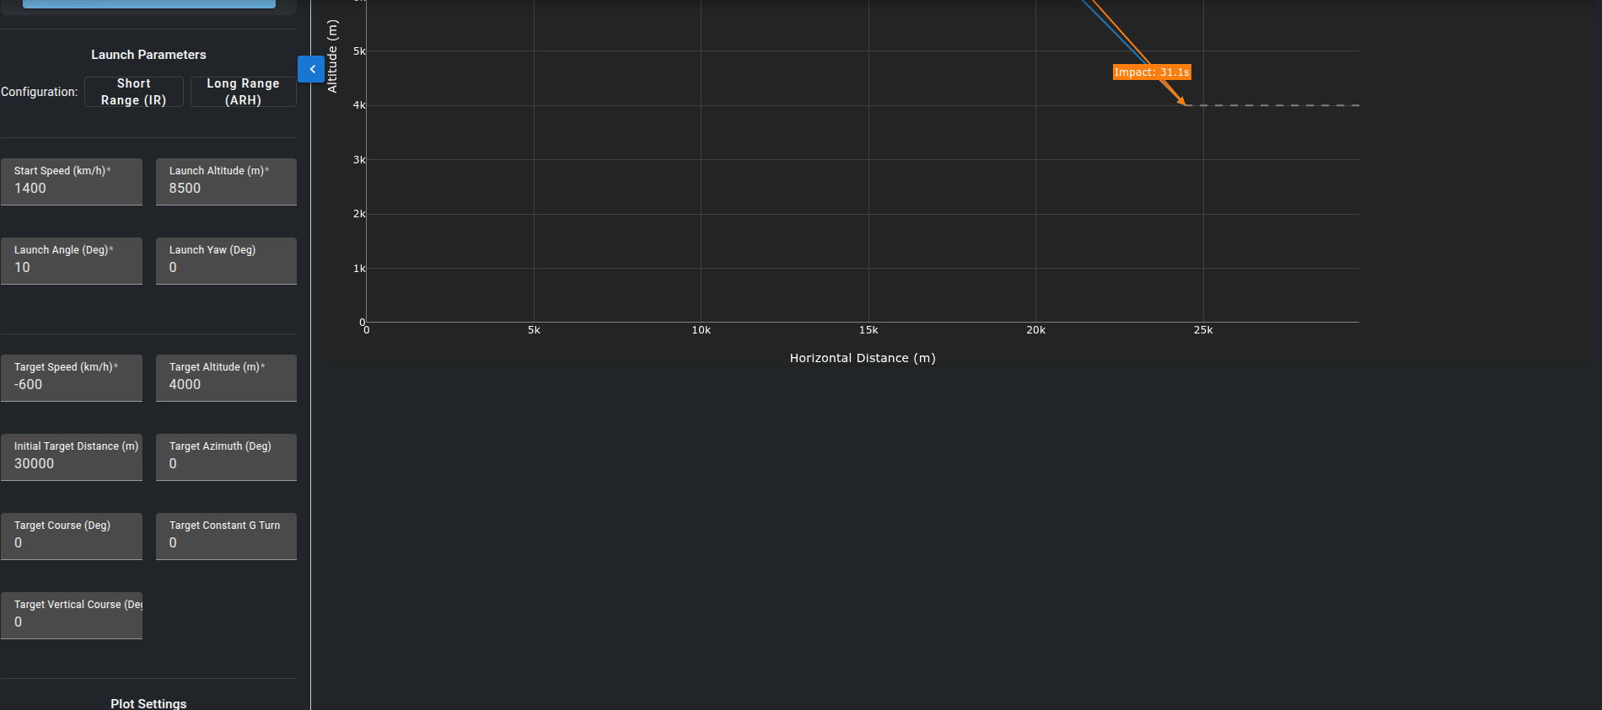The image size is (1602, 710).
Task: Click the Plot Settings section heading
Action: pyautogui.click(x=148, y=703)
